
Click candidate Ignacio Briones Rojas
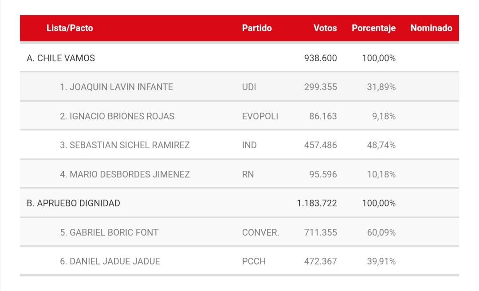coord(117,116)
